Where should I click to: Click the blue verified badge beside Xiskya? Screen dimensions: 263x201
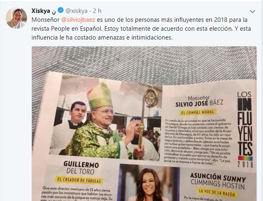click(61, 10)
